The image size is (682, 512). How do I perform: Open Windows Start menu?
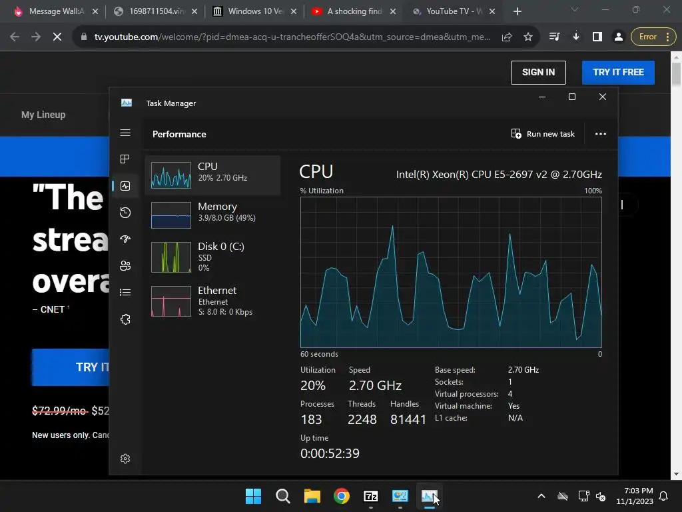coord(253,496)
